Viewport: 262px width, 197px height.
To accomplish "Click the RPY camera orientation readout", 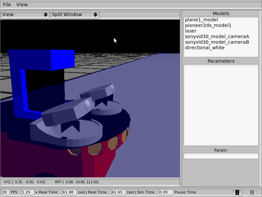I will [77, 182].
